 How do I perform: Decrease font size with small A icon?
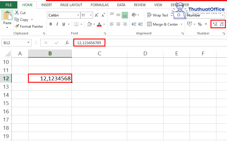103,15
